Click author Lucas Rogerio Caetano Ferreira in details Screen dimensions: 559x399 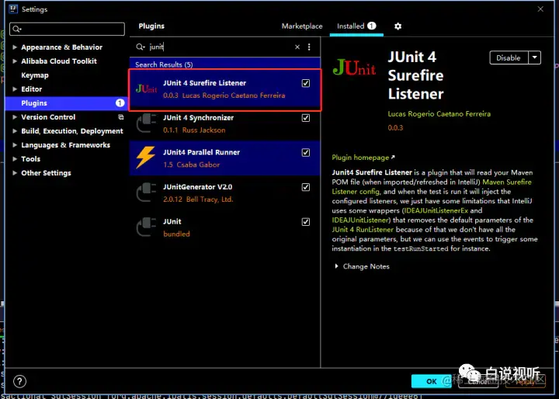click(x=439, y=114)
